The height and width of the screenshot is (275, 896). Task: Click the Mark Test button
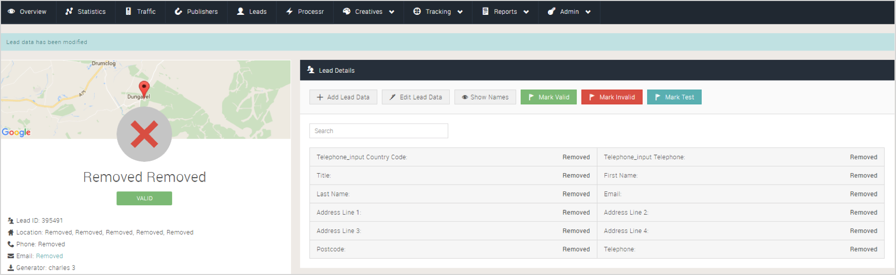pyautogui.click(x=674, y=97)
